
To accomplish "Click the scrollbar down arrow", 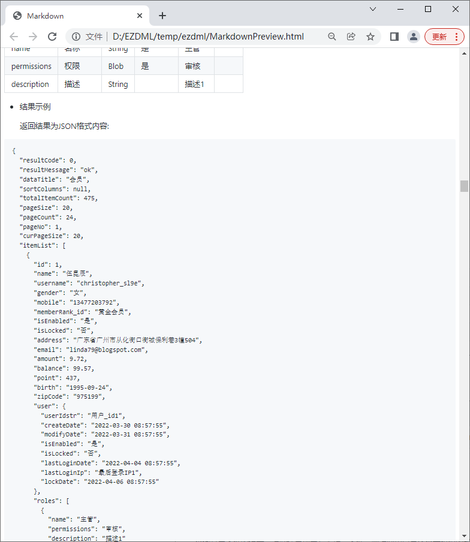I will pyautogui.click(x=464, y=536).
